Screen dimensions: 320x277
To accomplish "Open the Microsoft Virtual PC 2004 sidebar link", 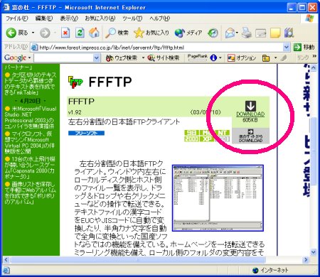I will click(29, 143).
